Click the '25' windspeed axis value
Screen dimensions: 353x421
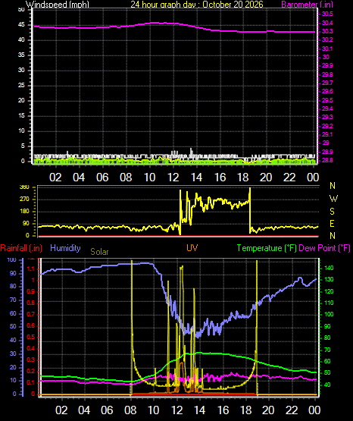coord(21,86)
